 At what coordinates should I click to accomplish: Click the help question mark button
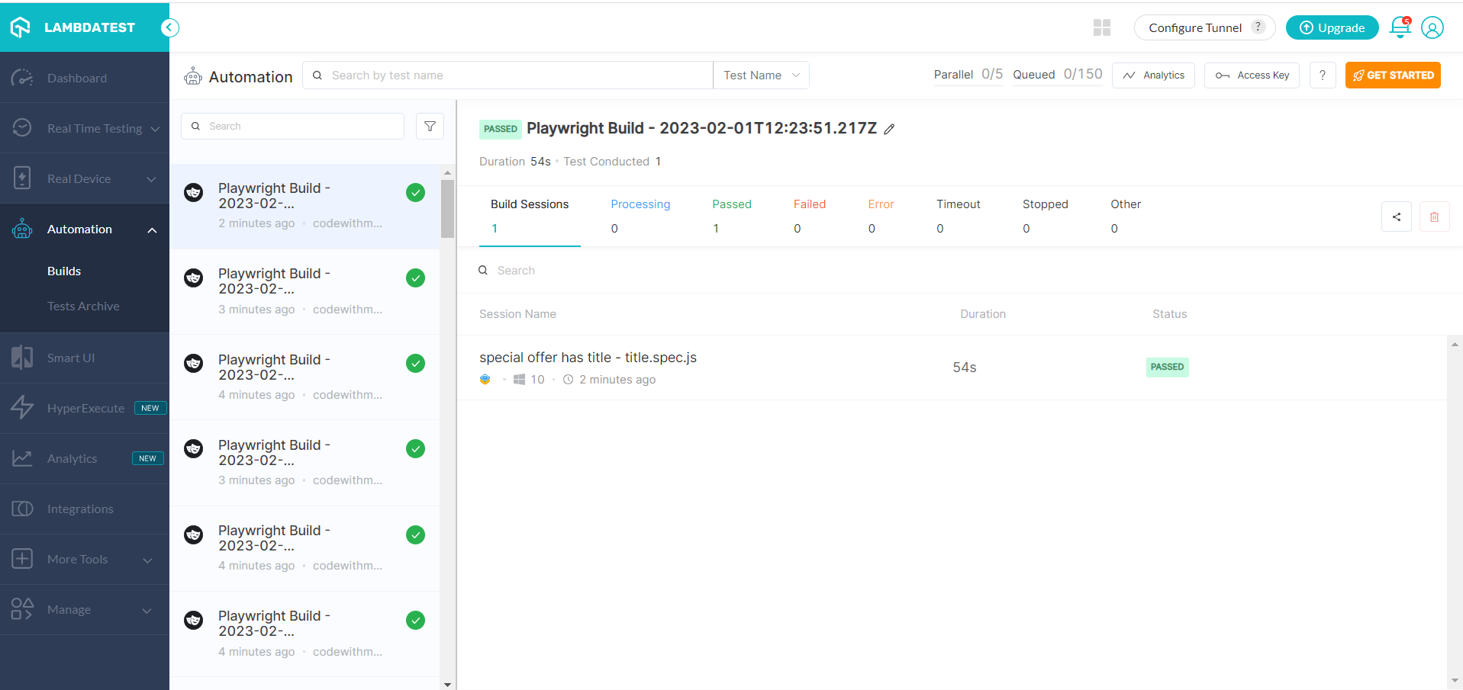[x=1323, y=75]
